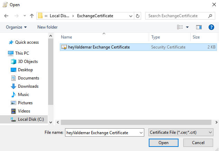Create a New folder
This screenshot has height=151, width=219.
tap(47, 27)
